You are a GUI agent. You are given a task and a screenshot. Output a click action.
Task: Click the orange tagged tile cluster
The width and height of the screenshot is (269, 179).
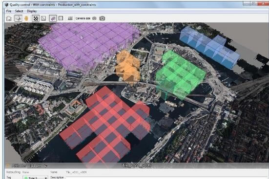128,67
